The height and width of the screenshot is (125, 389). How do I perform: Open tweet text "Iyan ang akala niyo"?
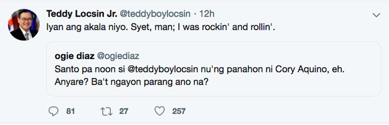(x=84, y=28)
